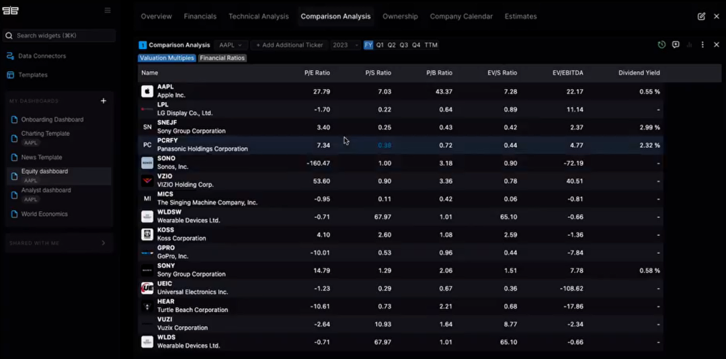Click the GoPro logo icon

pos(147,252)
